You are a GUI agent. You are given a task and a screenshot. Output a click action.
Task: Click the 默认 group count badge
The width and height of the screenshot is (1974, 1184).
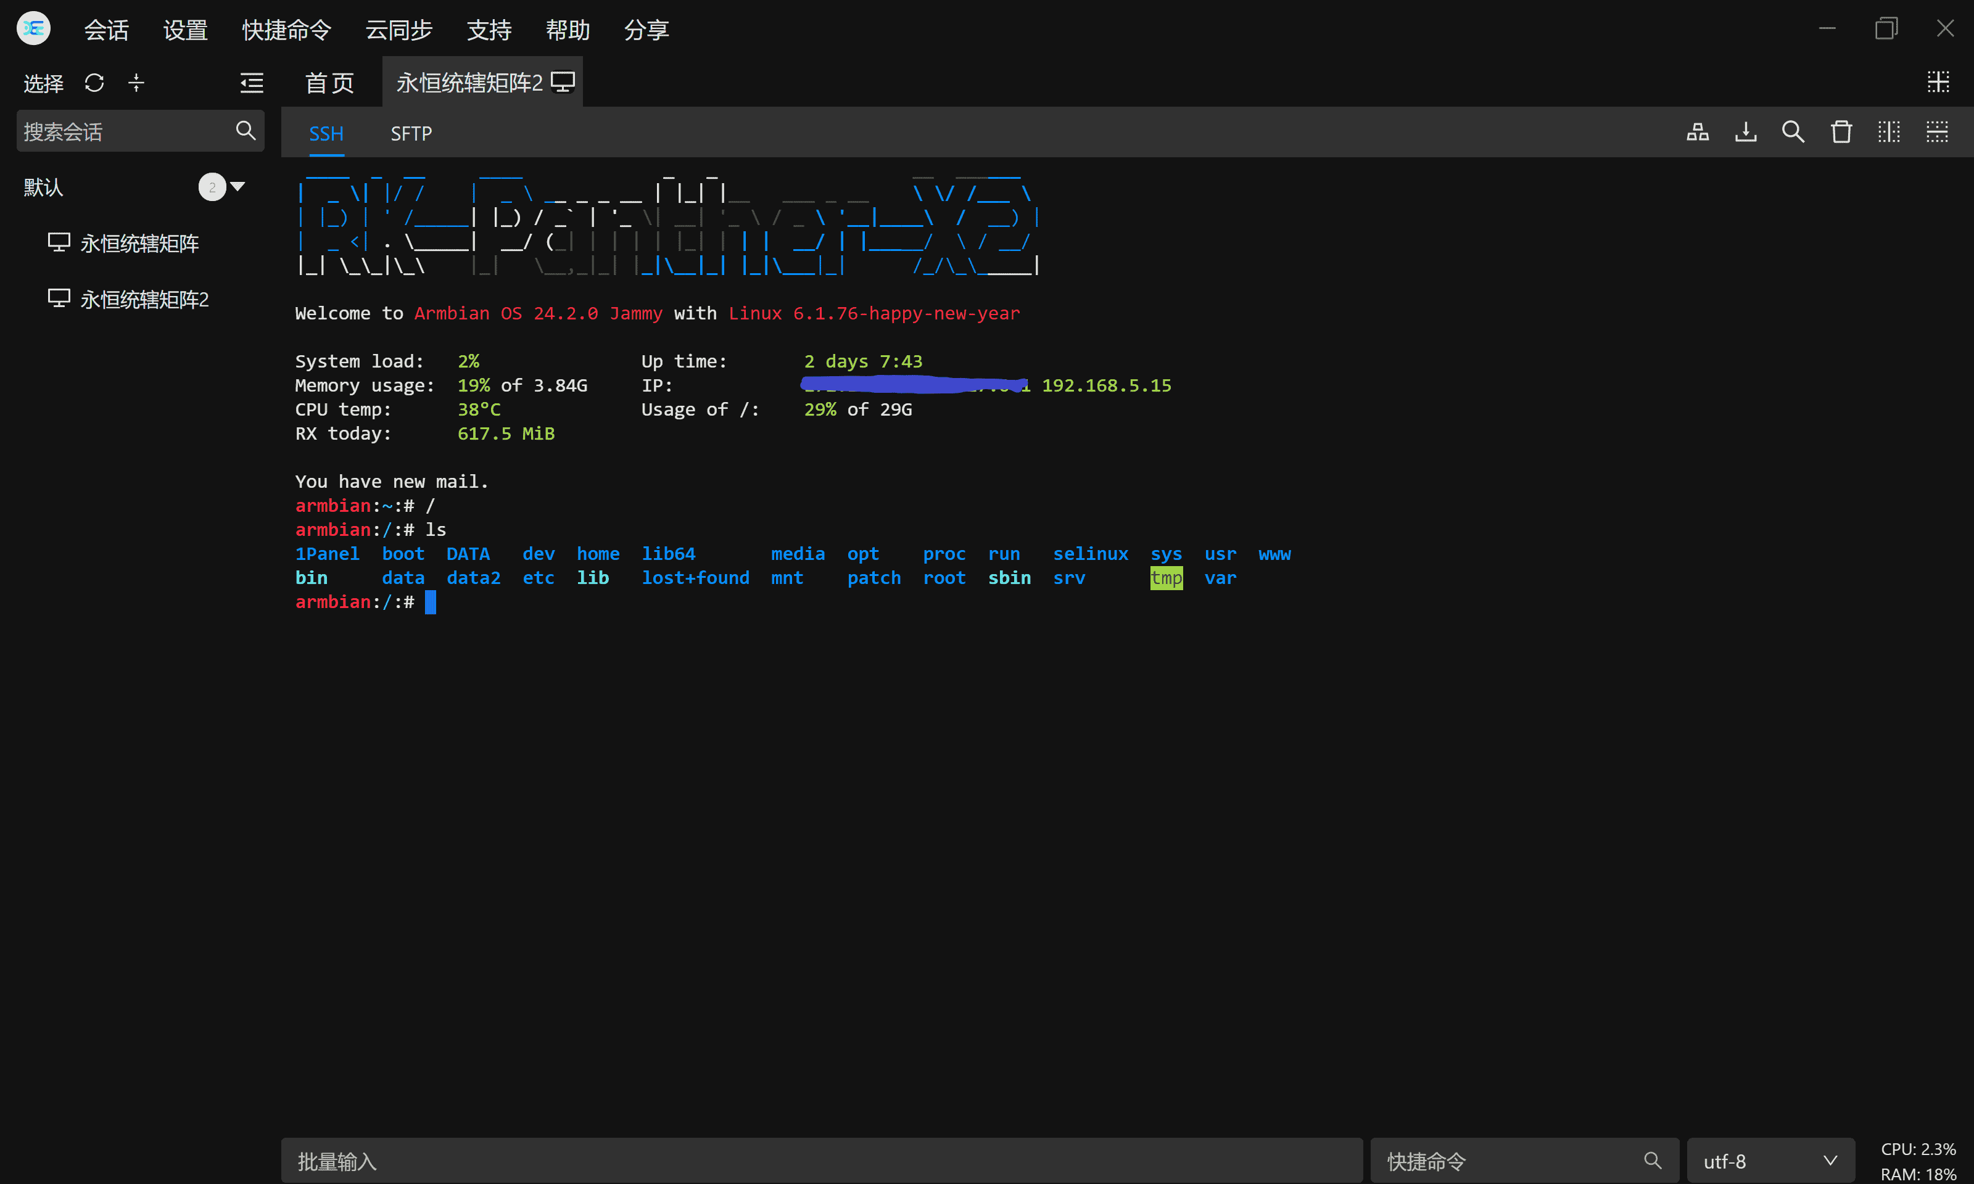pos(212,187)
